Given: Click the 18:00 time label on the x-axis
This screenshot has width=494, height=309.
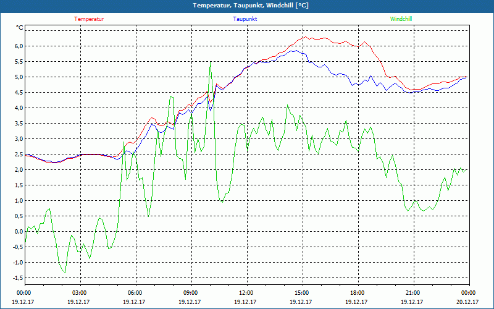Looking at the screenshot, I should pos(358,292).
